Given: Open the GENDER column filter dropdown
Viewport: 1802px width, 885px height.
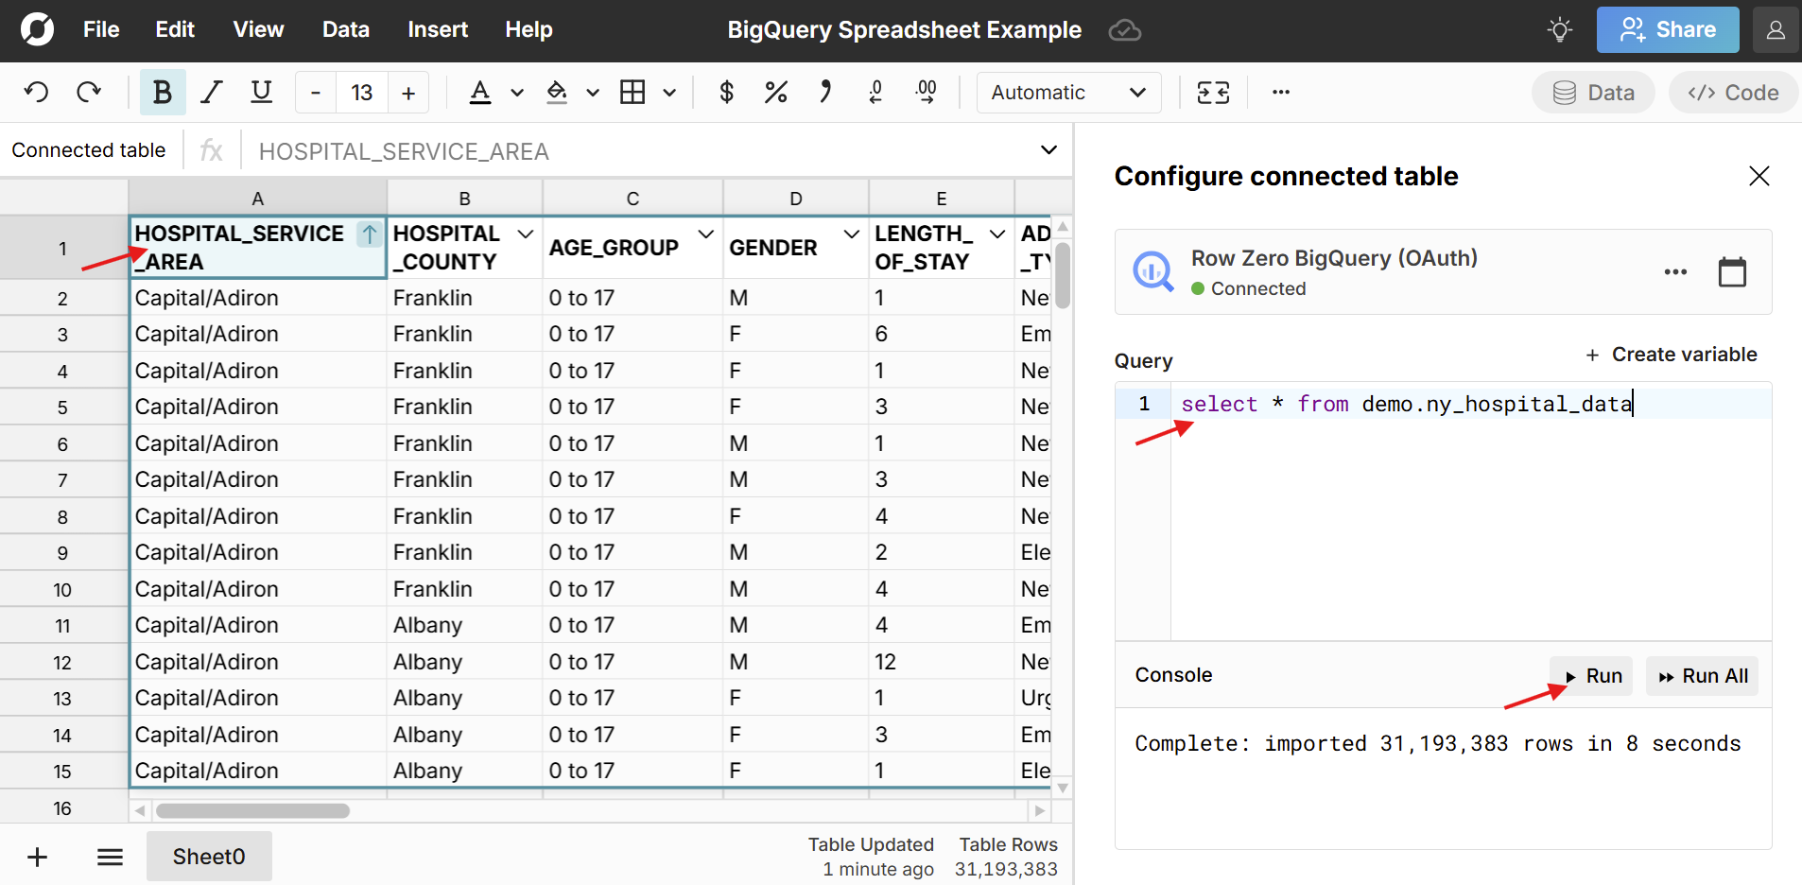Looking at the screenshot, I should click(850, 234).
